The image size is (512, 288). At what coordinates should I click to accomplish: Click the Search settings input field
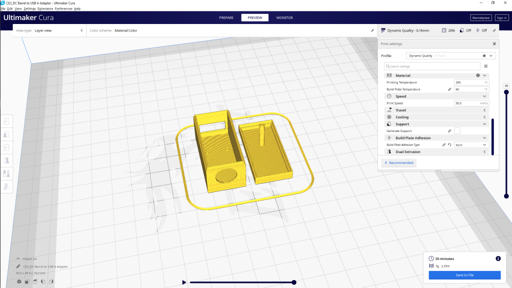tap(432, 66)
